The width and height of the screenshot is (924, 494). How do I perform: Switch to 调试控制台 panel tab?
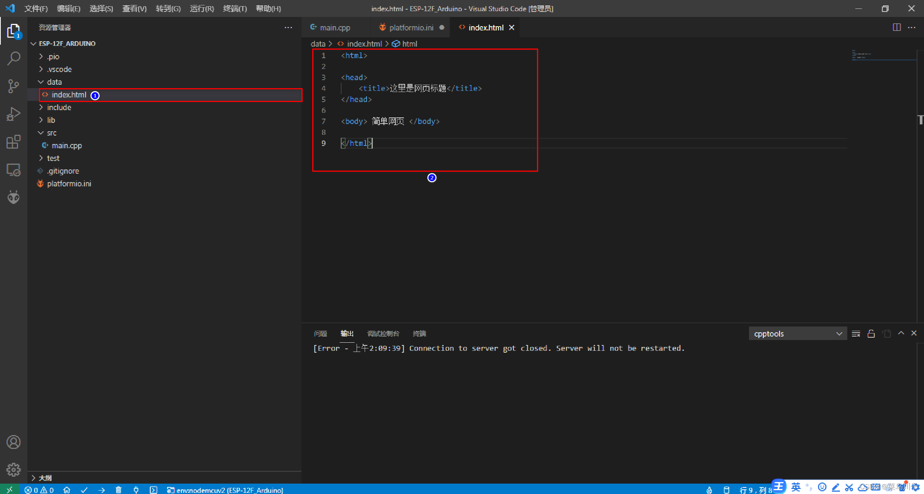[383, 333]
